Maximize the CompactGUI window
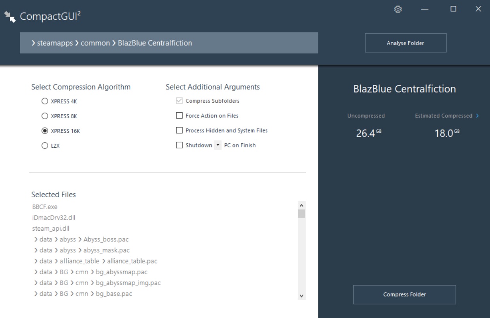 tap(453, 9)
